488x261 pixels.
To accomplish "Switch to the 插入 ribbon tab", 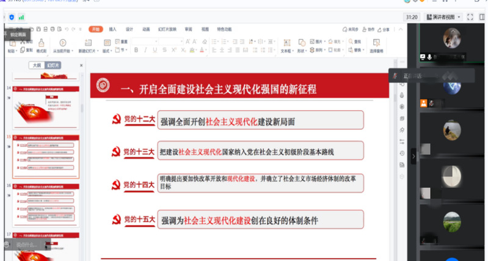I will 112,29.
